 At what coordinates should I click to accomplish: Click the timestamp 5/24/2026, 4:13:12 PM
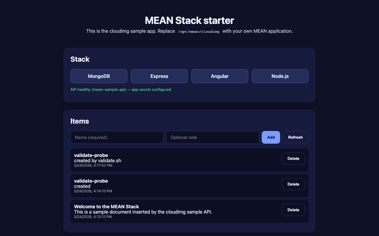[x=93, y=217]
